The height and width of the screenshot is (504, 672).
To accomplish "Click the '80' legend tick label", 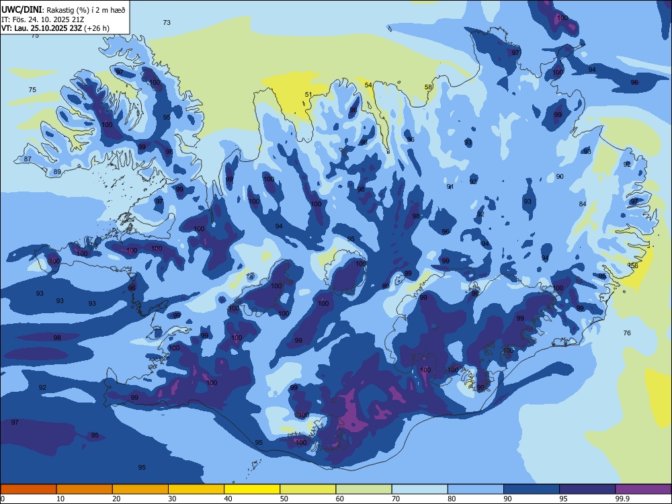I will (452, 499).
